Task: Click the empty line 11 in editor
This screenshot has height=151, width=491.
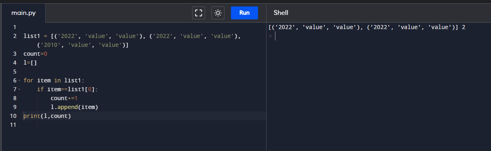Action: pyautogui.click(x=145, y=125)
